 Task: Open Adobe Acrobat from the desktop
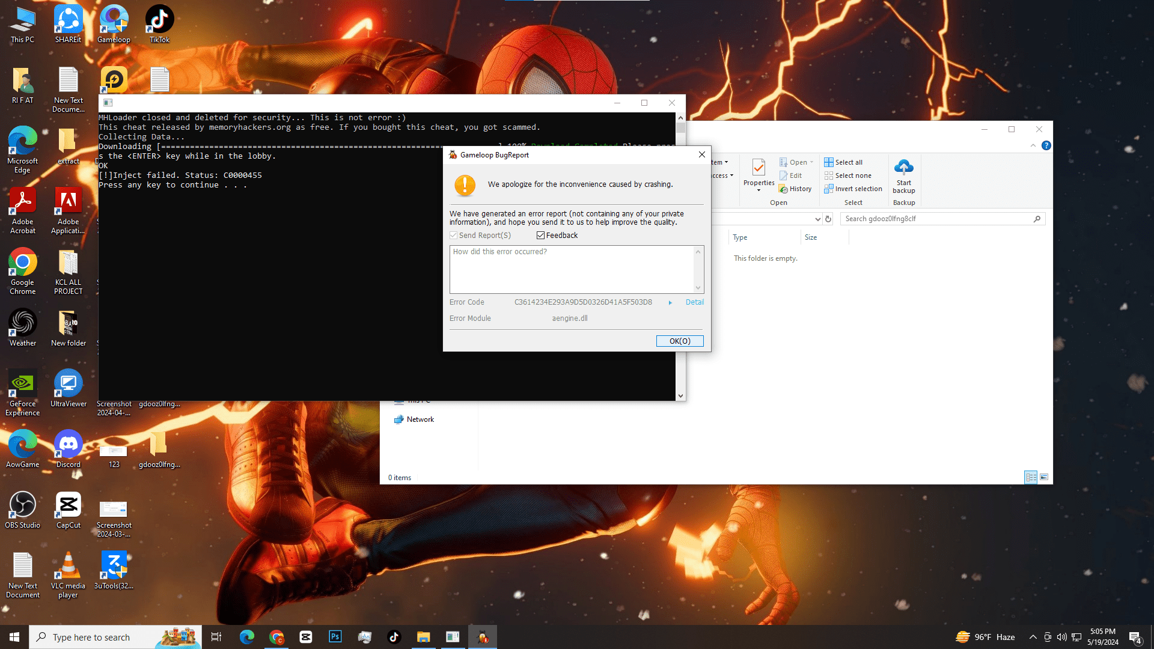tap(23, 210)
